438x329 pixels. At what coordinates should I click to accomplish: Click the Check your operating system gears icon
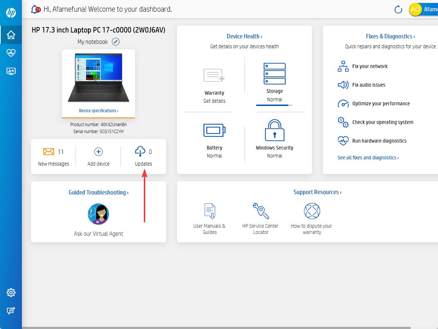343,122
